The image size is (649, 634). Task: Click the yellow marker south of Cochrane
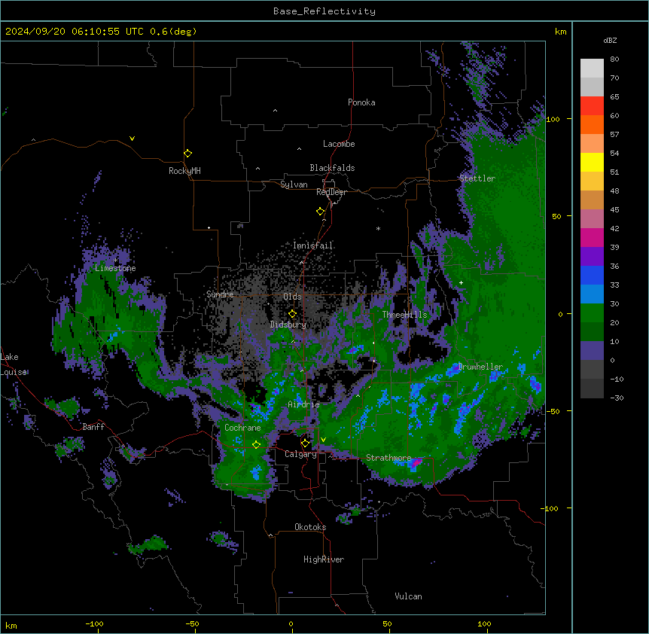click(x=256, y=444)
